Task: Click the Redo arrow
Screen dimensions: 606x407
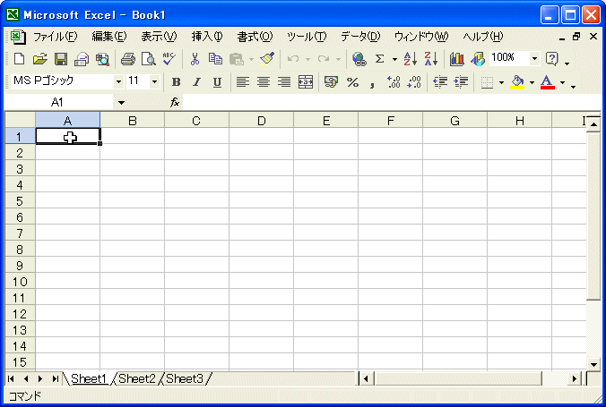Action: tap(324, 59)
